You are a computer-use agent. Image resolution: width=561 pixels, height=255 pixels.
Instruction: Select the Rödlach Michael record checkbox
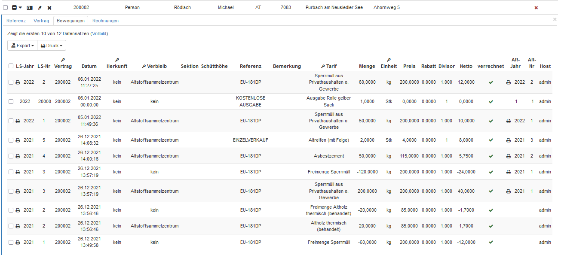6,8
